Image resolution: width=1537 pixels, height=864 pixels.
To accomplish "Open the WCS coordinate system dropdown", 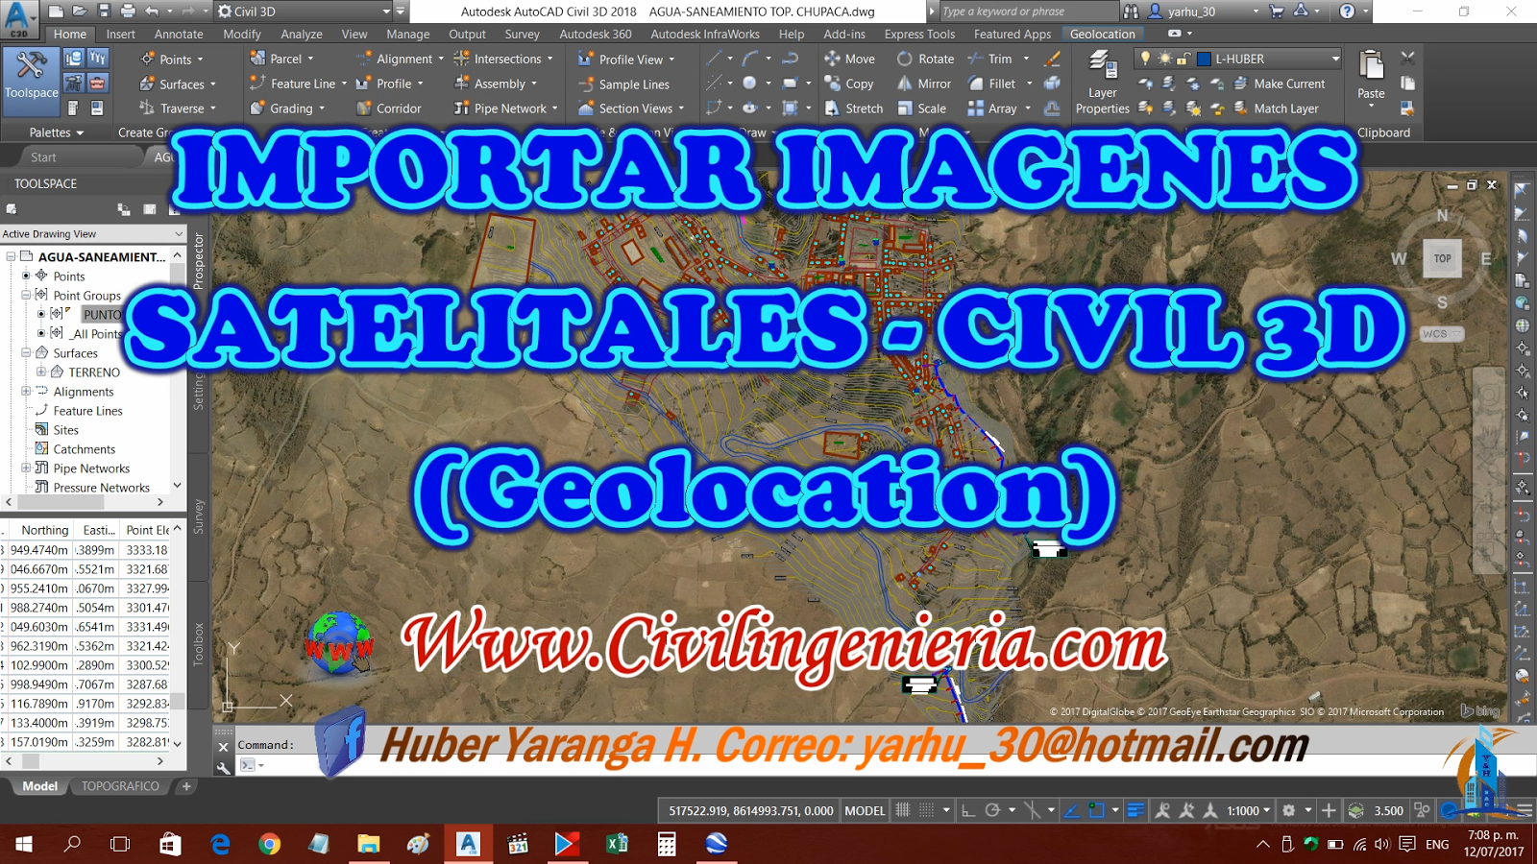I will tap(1442, 333).
